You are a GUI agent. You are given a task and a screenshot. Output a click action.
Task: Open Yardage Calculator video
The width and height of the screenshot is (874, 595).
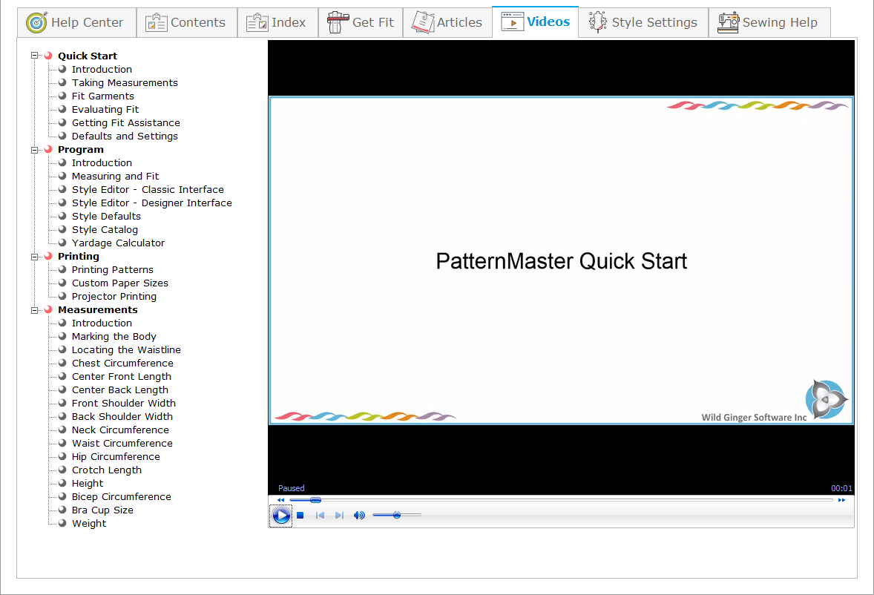coord(118,243)
